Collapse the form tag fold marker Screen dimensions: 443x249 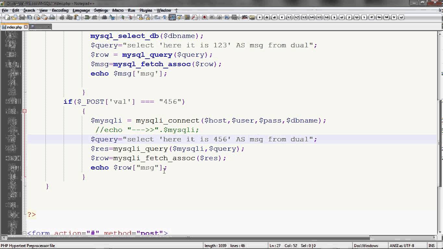[x=24, y=233]
